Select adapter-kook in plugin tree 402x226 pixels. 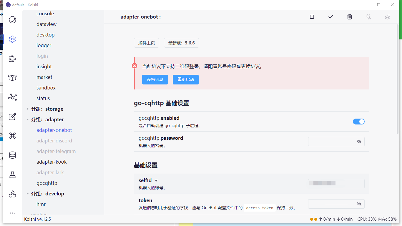tap(52, 162)
